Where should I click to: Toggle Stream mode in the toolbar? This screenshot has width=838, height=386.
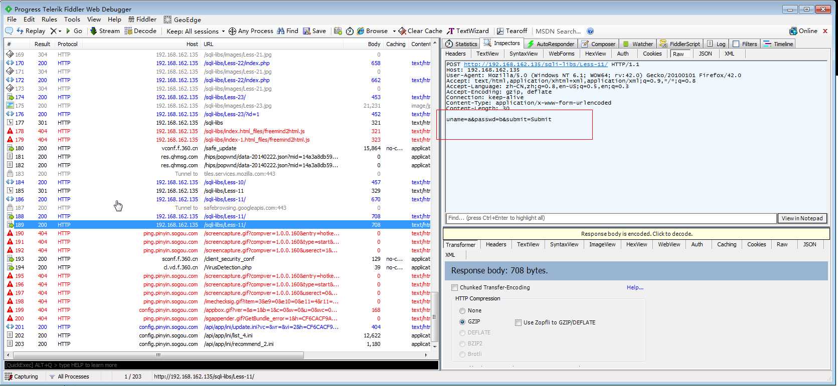tap(105, 31)
